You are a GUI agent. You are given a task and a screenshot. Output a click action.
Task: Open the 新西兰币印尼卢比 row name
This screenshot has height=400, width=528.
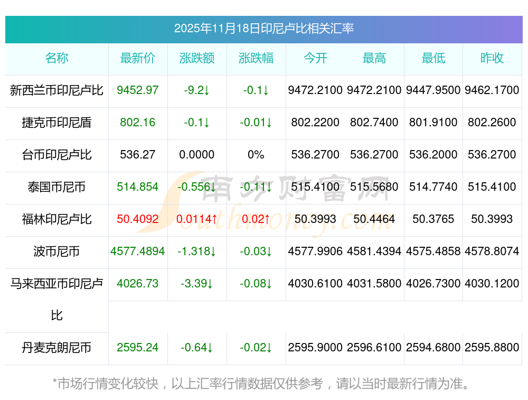point(56,90)
